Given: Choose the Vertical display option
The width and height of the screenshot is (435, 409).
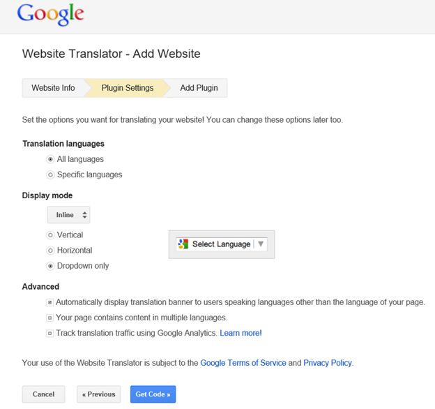Looking at the screenshot, I should [x=50, y=235].
